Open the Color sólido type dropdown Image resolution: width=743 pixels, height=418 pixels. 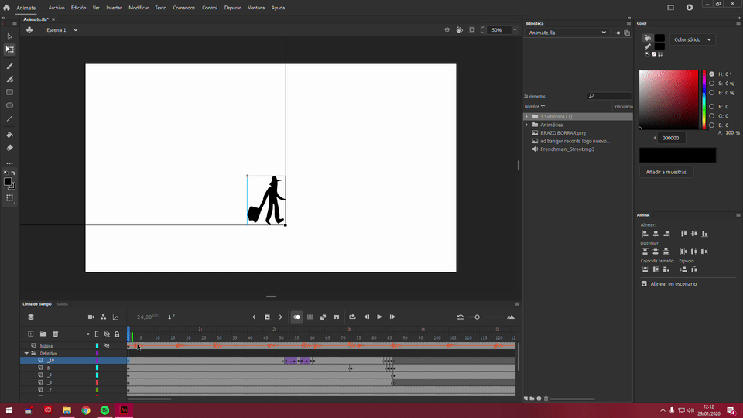(x=692, y=39)
